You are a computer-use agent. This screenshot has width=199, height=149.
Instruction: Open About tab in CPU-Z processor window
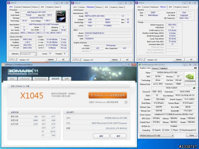pyautogui.click(x=57, y=7)
